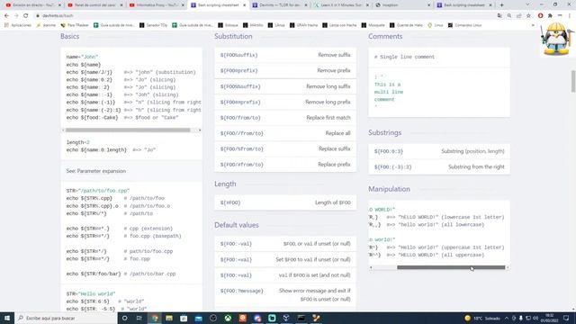Open the Xbox app on the taskbar
576x324 pixels.
228,318
